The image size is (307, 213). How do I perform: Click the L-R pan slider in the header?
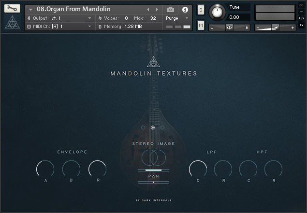tap(229, 28)
